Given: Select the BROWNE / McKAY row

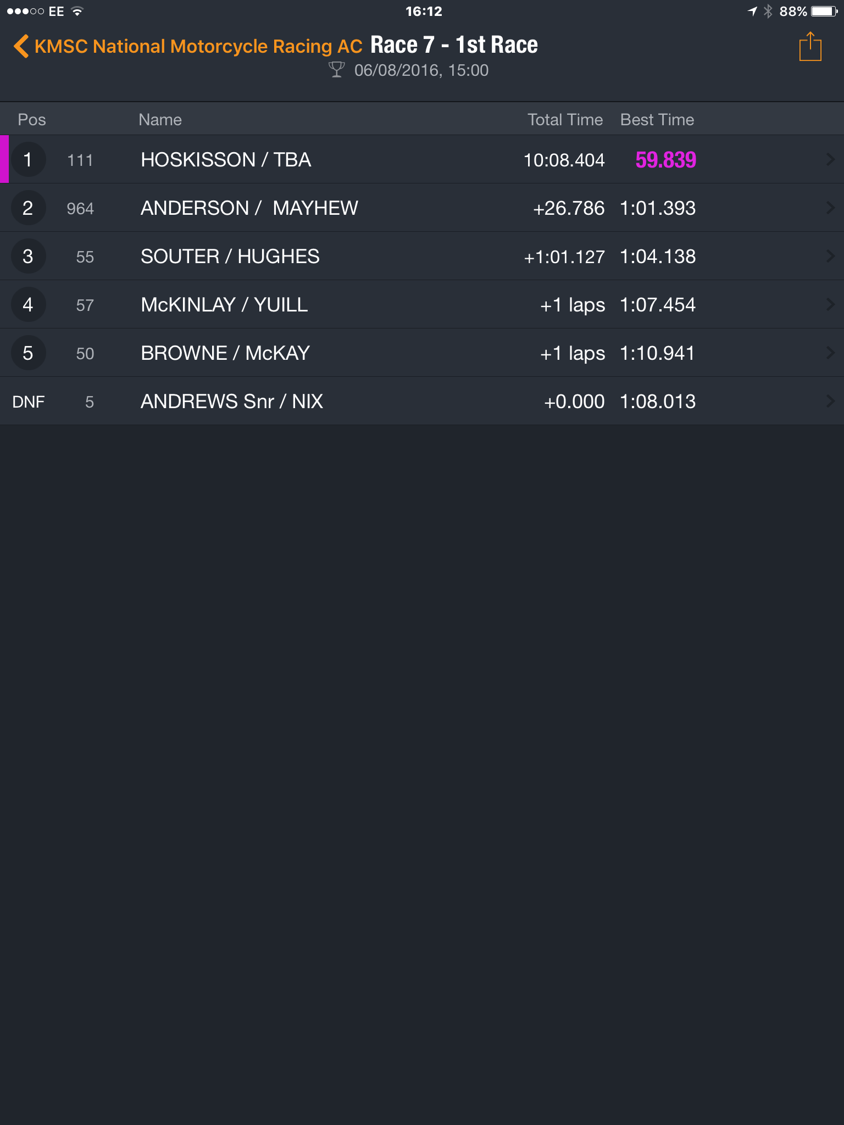Looking at the screenshot, I should click(x=422, y=353).
